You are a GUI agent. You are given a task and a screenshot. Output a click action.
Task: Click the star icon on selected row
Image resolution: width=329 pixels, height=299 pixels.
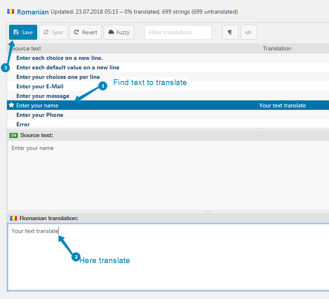click(11, 105)
